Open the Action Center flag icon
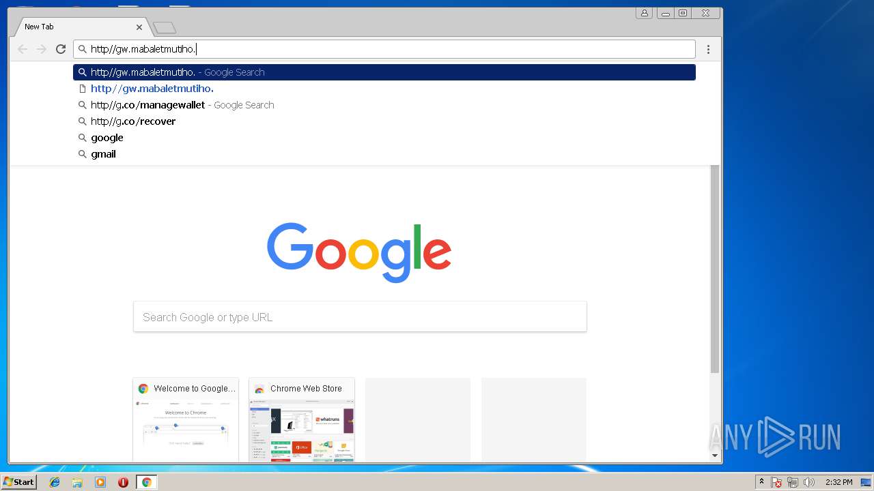The width and height of the screenshot is (874, 491). (776, 482)
